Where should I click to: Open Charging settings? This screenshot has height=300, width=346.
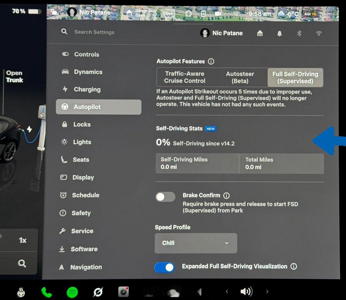pyautogui.click(x=98, y=89)
